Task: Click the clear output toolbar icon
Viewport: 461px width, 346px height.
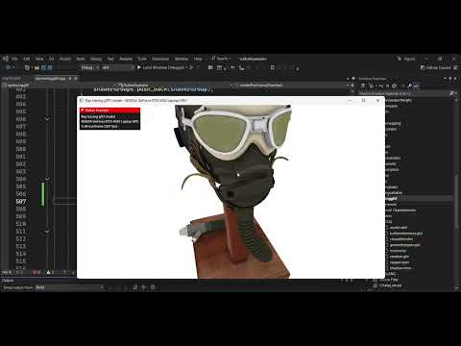Action: tap(135, 287)
